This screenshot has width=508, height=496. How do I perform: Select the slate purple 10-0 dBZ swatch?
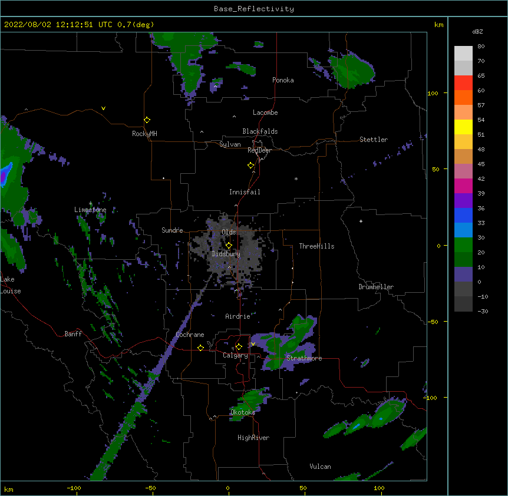tap(463, 275)
